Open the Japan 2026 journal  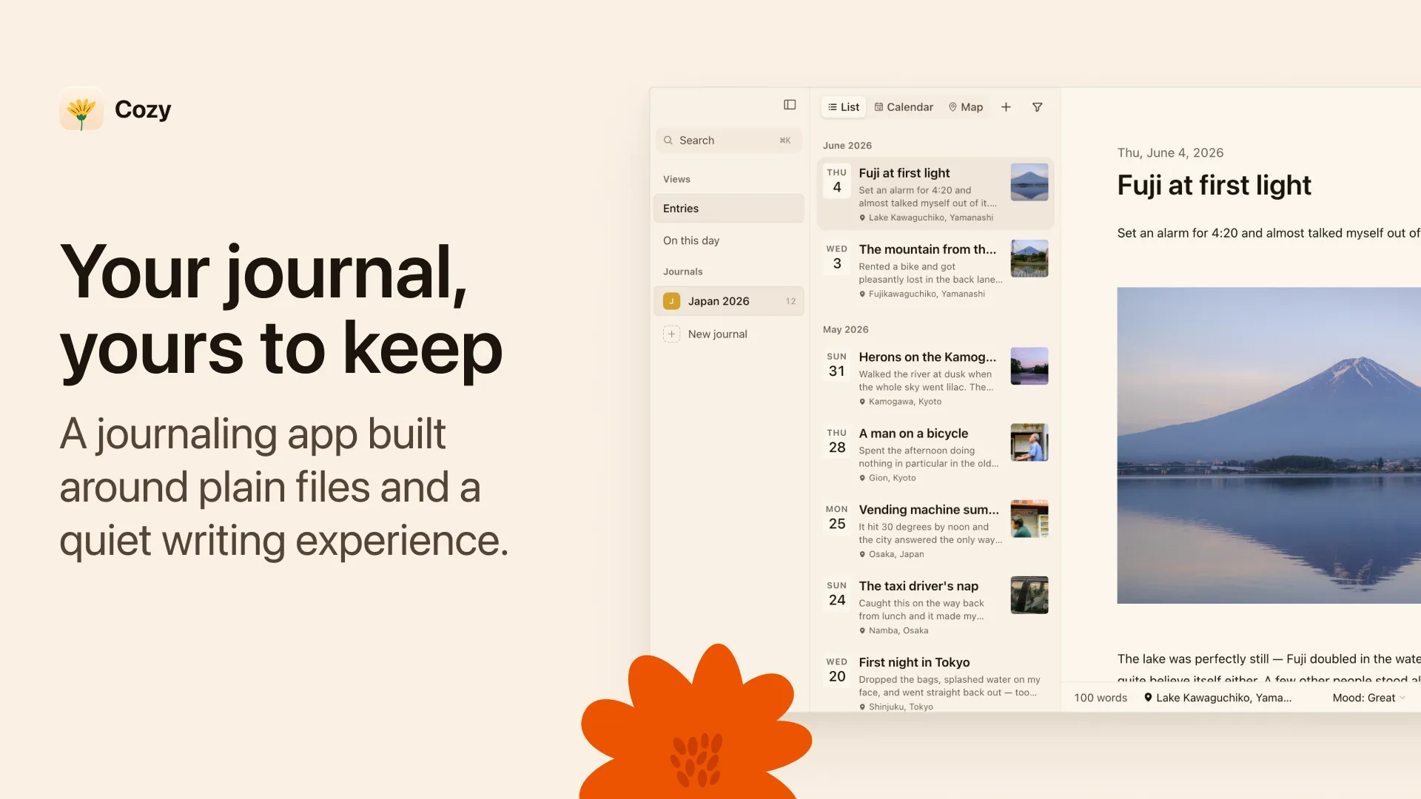tap(729, 301)
